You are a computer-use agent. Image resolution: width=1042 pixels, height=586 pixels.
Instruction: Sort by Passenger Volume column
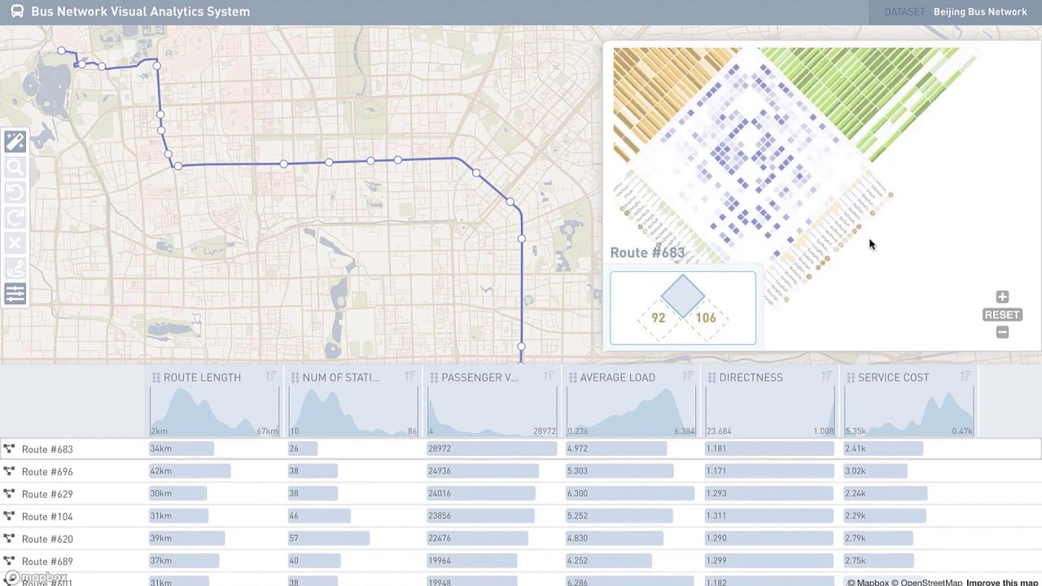549,377
